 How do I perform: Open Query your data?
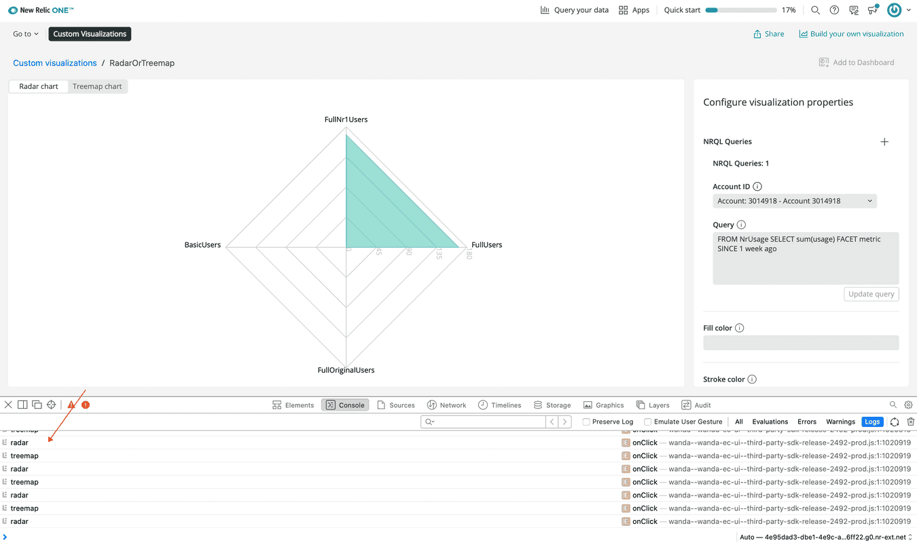tap(574, 10)
